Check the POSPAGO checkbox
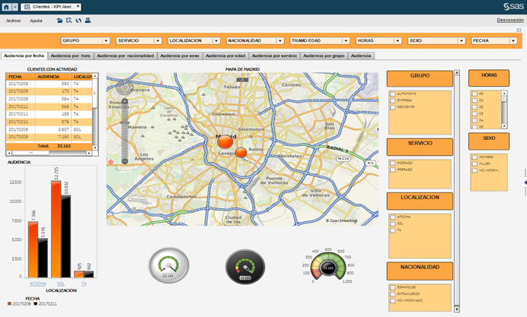527x317 pixels. [392, 163]
